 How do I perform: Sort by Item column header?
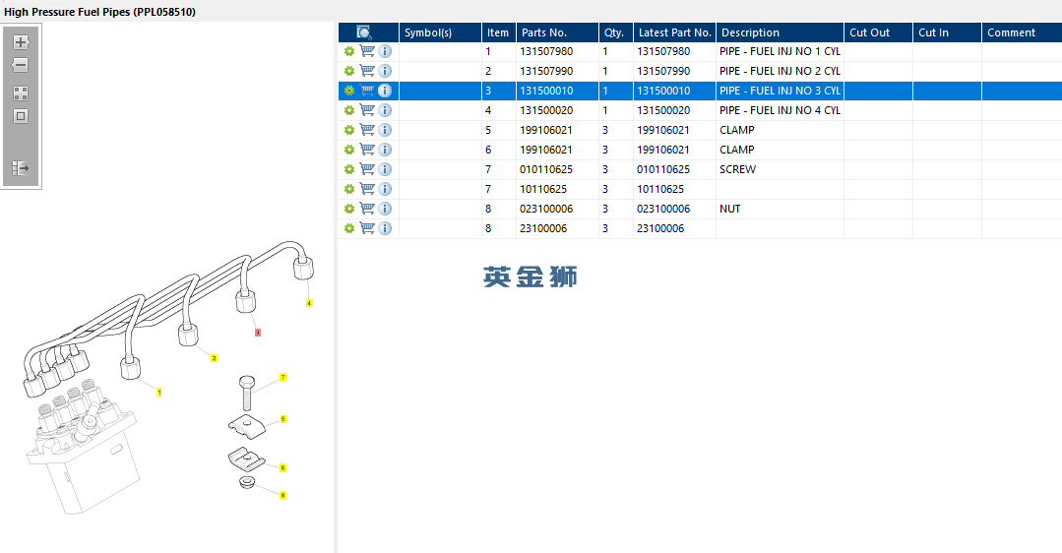pyautogui.click(x=498, y=32)
